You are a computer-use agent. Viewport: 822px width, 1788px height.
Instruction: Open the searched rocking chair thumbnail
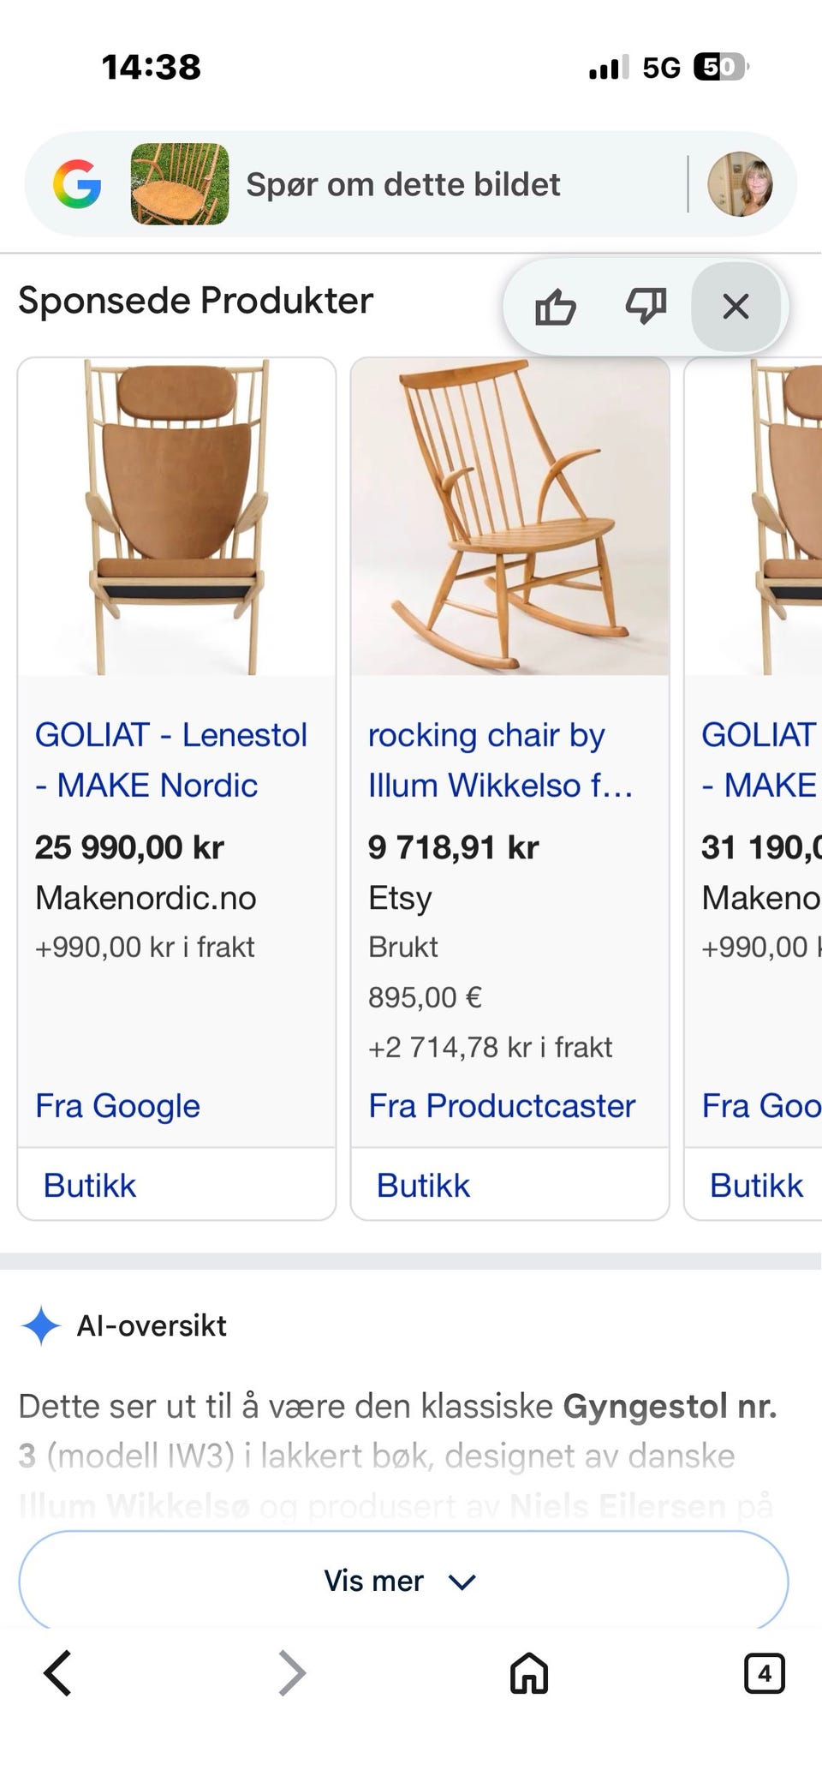click(180, 184)
